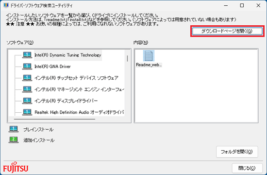Click the laptop icon beside インテル(R) チップセット デバイス ソフトウェア
The height and width of the screenshot is (175, 267).
point(27,78)
